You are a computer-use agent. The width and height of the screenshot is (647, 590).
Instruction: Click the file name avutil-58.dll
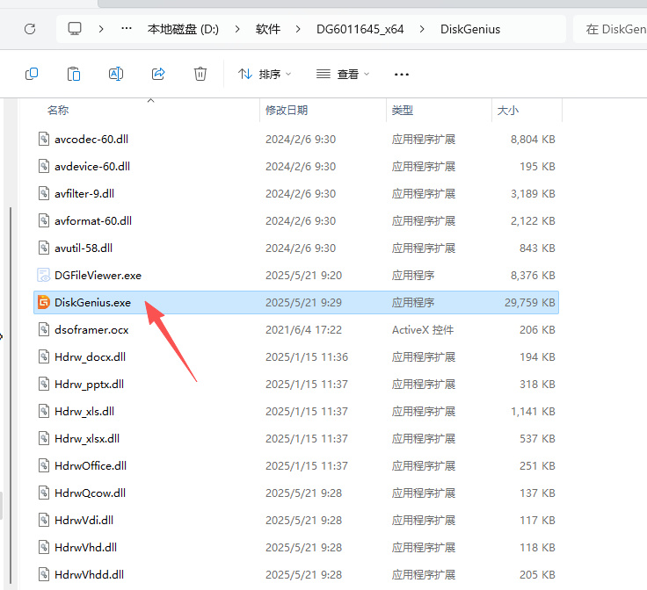click(x=84, y=248)
